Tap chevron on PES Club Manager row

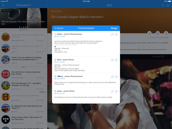tap(45, 85)
